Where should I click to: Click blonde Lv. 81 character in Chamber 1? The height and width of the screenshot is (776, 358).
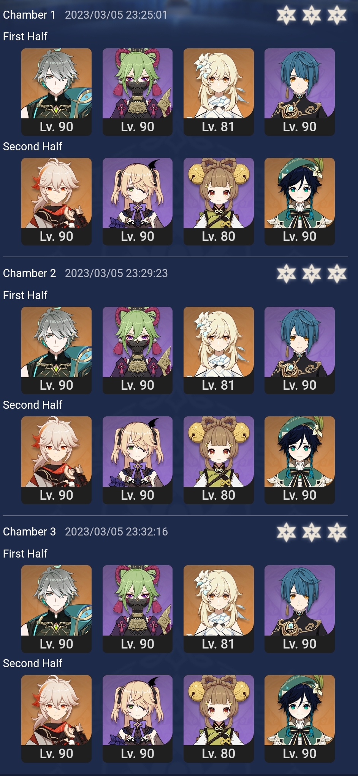[x=219, y=92]
